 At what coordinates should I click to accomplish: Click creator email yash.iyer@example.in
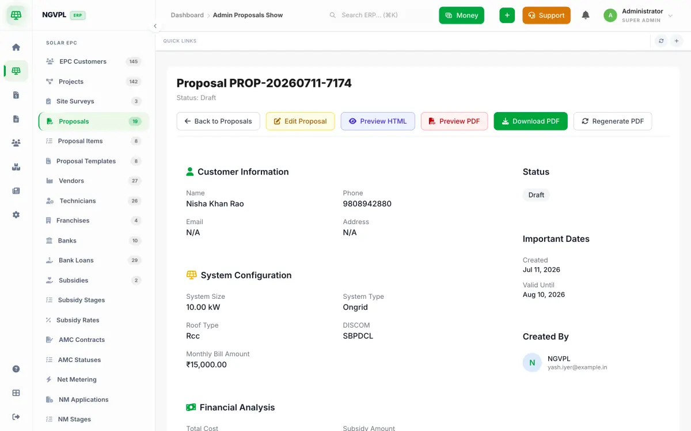[x=577, y=367]
